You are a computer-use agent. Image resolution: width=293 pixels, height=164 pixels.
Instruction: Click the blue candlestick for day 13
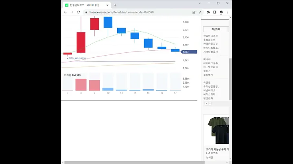pos(121,30)
